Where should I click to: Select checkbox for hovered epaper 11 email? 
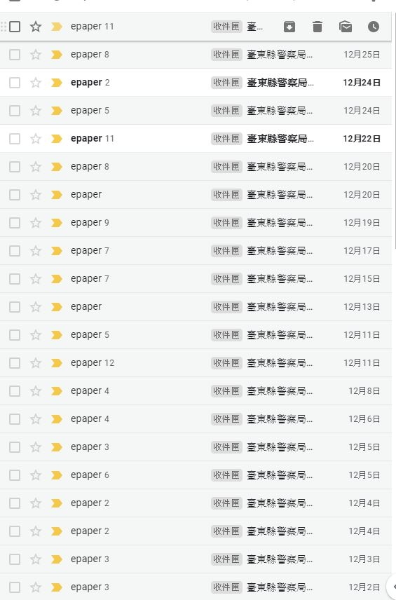(15, 27)
